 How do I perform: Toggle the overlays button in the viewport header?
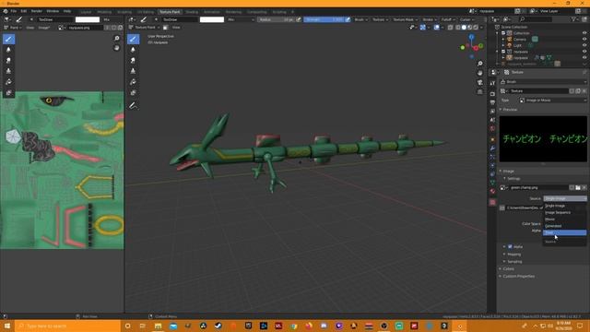(436, 27)
